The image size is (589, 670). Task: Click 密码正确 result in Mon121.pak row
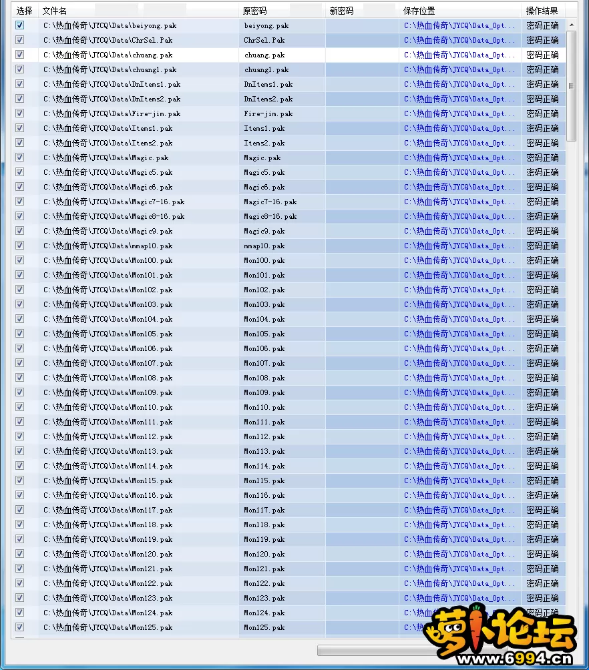pyautogui.click(x=542, y=569)
